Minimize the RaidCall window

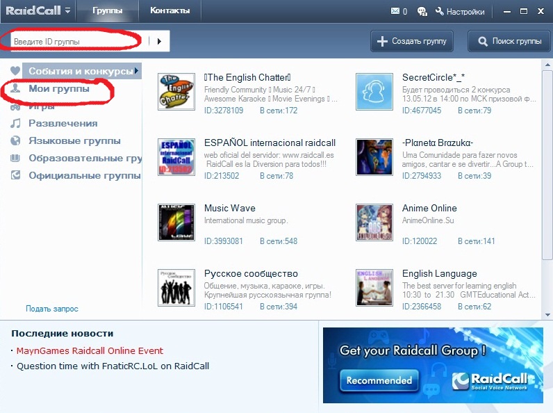click(507, 12)
